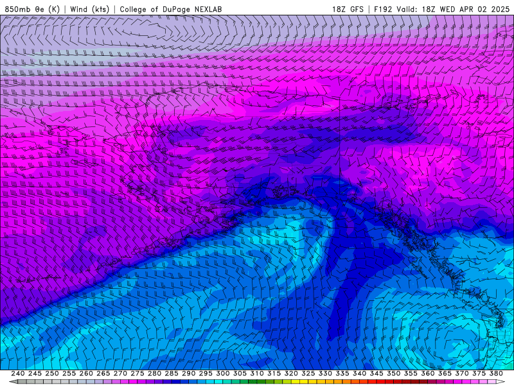Click the "Wind (kts)" header label
This screenshot has width=514, height=385.
89,9
